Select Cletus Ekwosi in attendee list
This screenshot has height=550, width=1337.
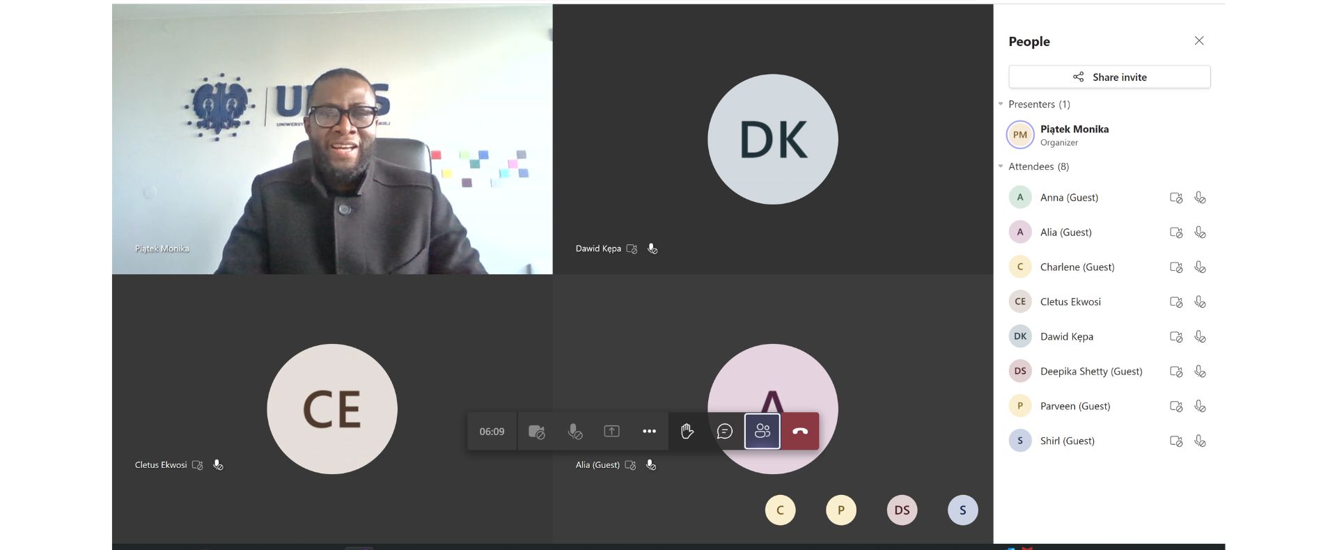1070,302
